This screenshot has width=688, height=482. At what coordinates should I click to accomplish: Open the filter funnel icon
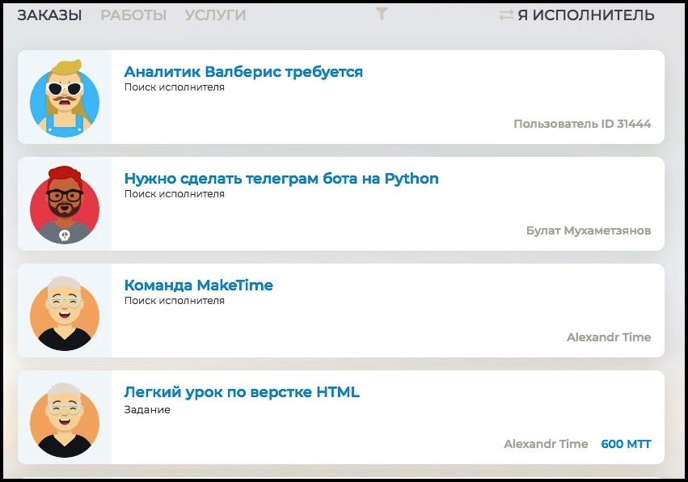click(x=382, y=14)
